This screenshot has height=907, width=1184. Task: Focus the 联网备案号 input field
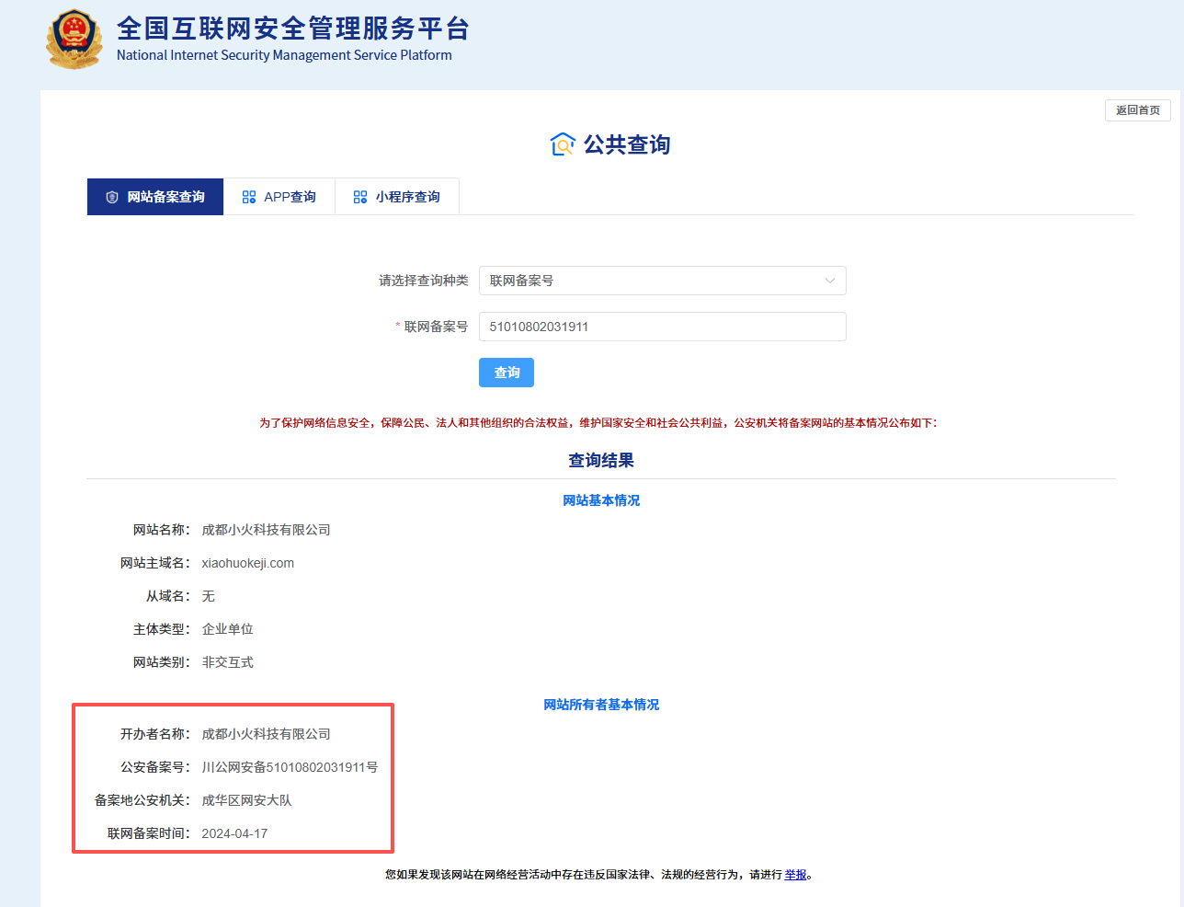[x=662, y=327]
